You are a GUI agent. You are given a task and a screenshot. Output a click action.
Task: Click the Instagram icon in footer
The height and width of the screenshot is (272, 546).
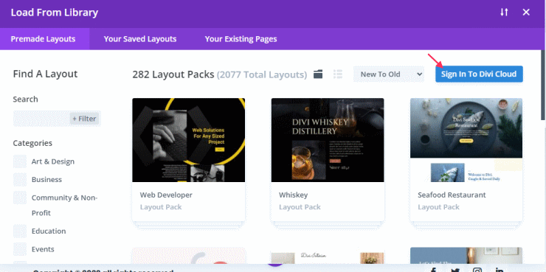click(477, 270)
